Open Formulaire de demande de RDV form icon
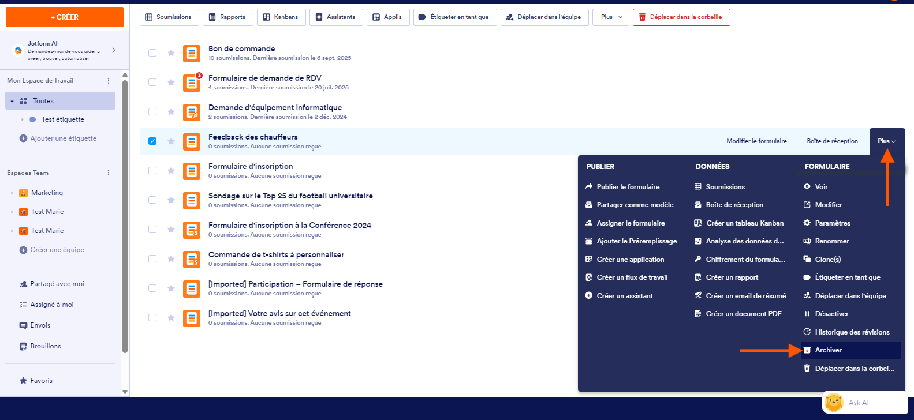Viewport: 914px width, 420px height. [192, 82]
